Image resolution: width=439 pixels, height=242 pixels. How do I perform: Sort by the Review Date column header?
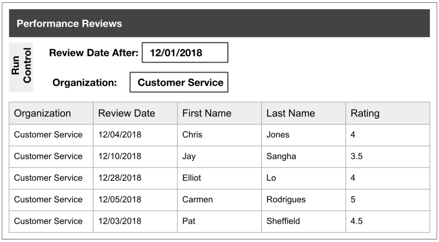point(135,113)
